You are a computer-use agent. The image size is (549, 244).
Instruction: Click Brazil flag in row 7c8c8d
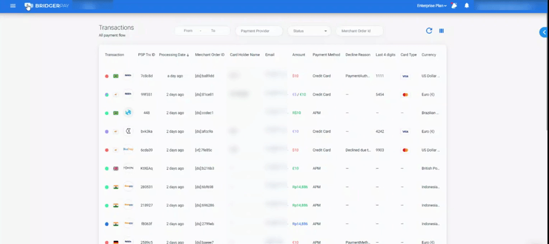pyautogui.click(x=116, y=76)
